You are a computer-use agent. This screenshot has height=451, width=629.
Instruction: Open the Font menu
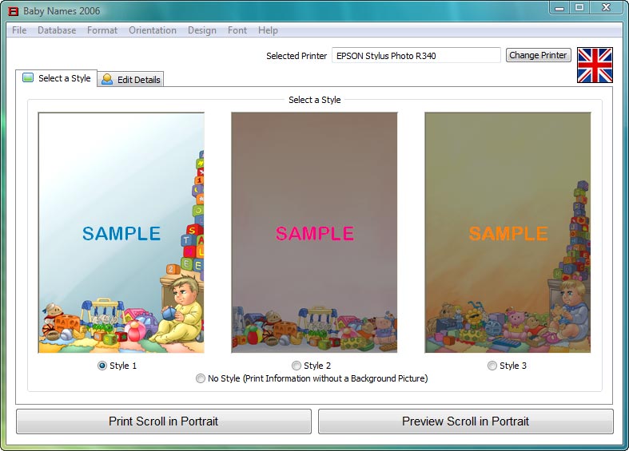[237, 30]
